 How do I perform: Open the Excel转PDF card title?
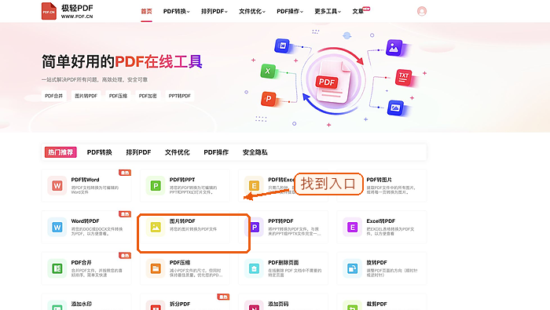click(x=381, y=221)
